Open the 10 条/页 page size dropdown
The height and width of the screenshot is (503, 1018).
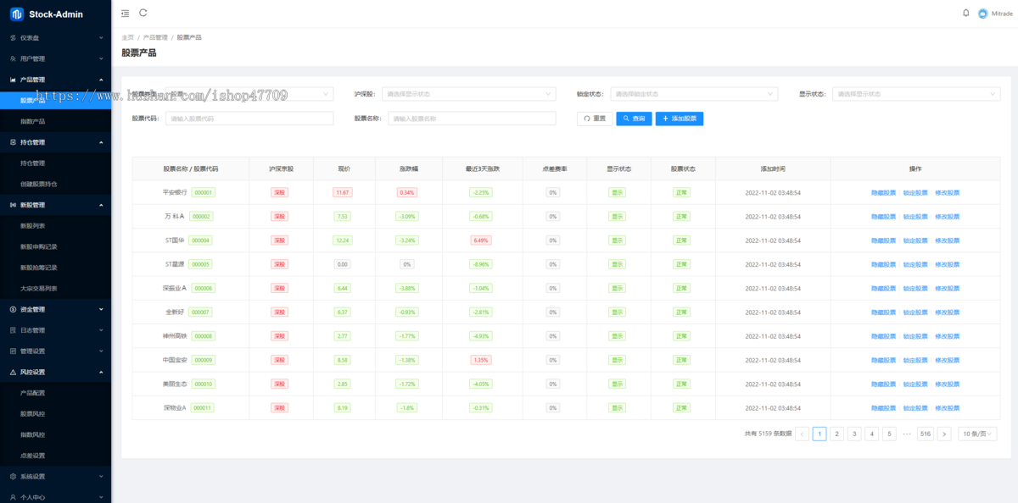pyautogui.click(x=976, y=434)
